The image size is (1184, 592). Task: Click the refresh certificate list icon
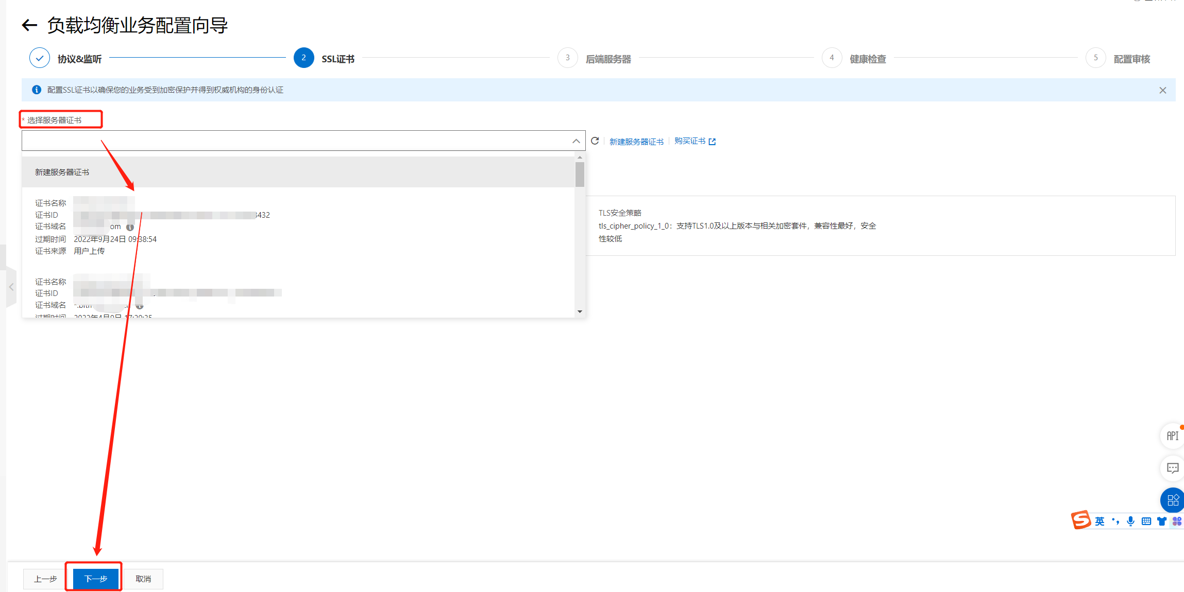coord(595,141)
